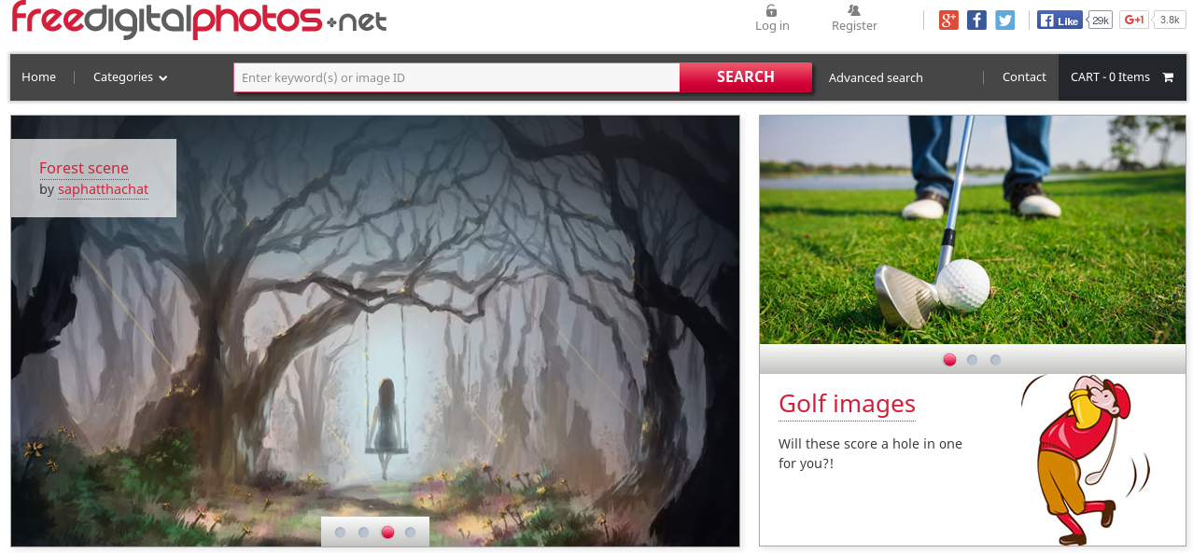Viewport: 1193px width, 553px height.
Task: Click the Register text link
Action: tap(854, 26)
